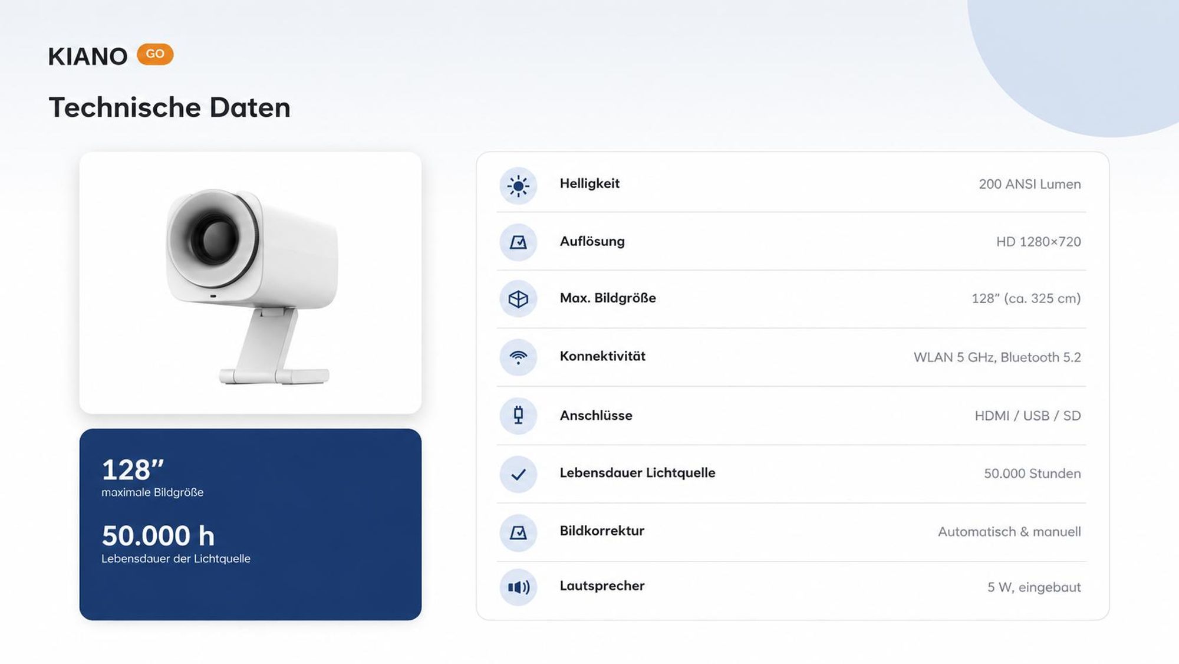Click the checkmark icon beside Lebensdauer Lichtquelle

[x=518, y=474]
